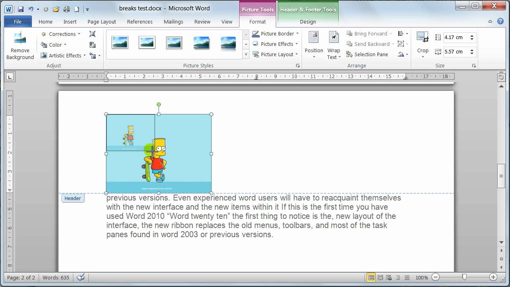Viewport: 510px width, 287px height.
Task: Switch to the References tab
Action: tap(140, 22)
